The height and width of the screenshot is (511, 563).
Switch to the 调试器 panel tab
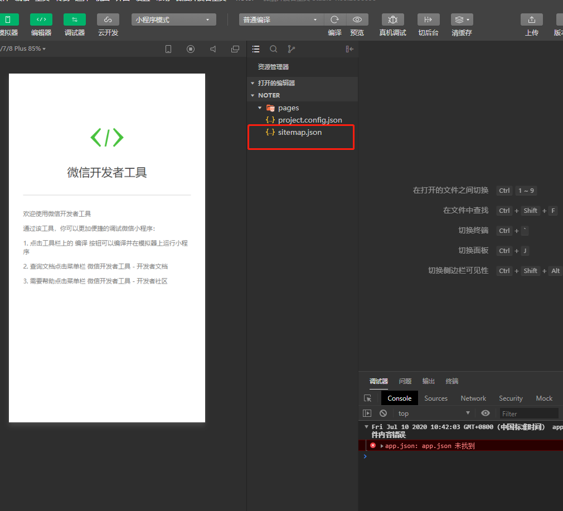[x=379, y=381]
